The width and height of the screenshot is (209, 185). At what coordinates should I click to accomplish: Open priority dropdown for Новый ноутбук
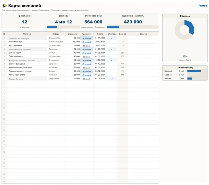coord(87,42)
